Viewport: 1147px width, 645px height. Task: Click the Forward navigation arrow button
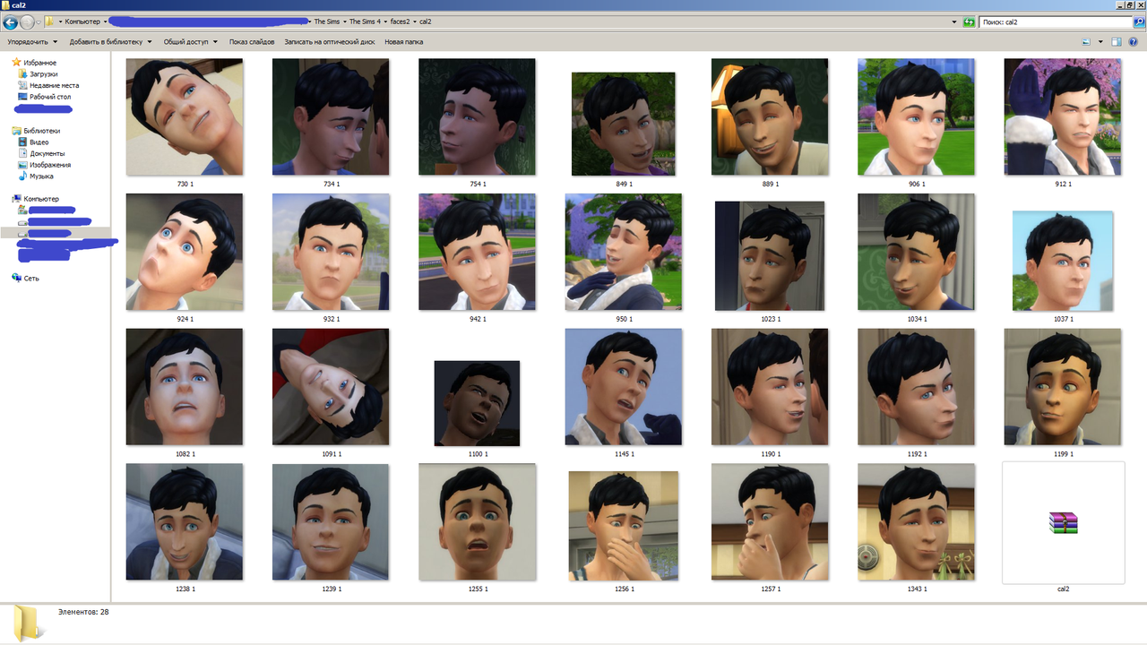click(27, 21)
